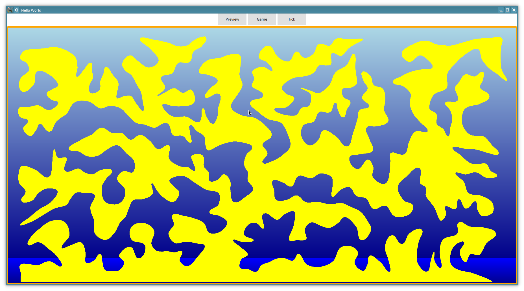Click light blue sky at canvas top-left corner
Screen dimensions: 524x291
14,32
